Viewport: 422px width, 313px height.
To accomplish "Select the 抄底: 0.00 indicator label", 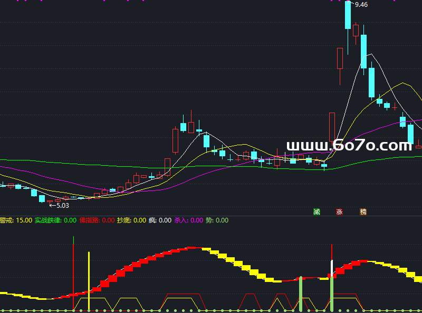I will tap(131, 220).
